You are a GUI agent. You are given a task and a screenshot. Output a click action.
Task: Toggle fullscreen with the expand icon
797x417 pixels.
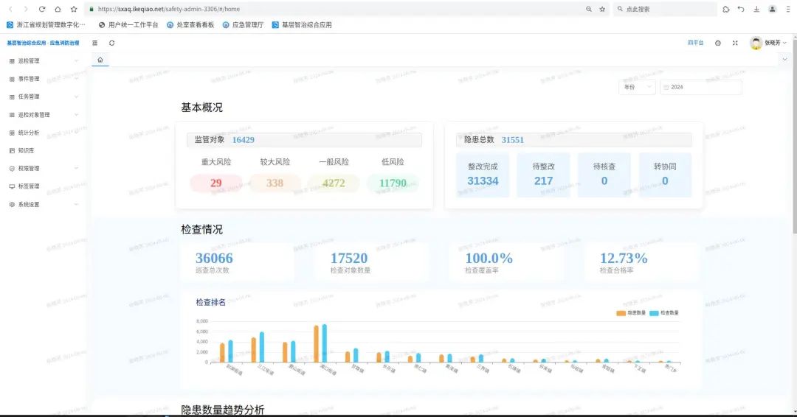tap(735, 43)
